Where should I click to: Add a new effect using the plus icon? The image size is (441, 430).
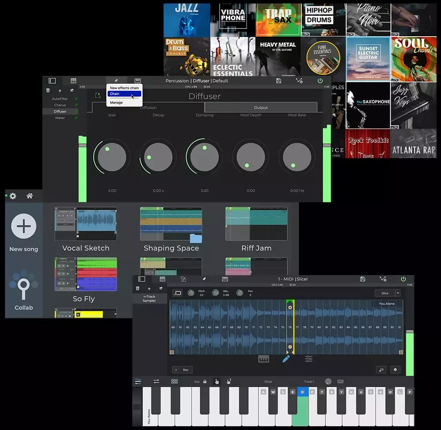[60, 91]
